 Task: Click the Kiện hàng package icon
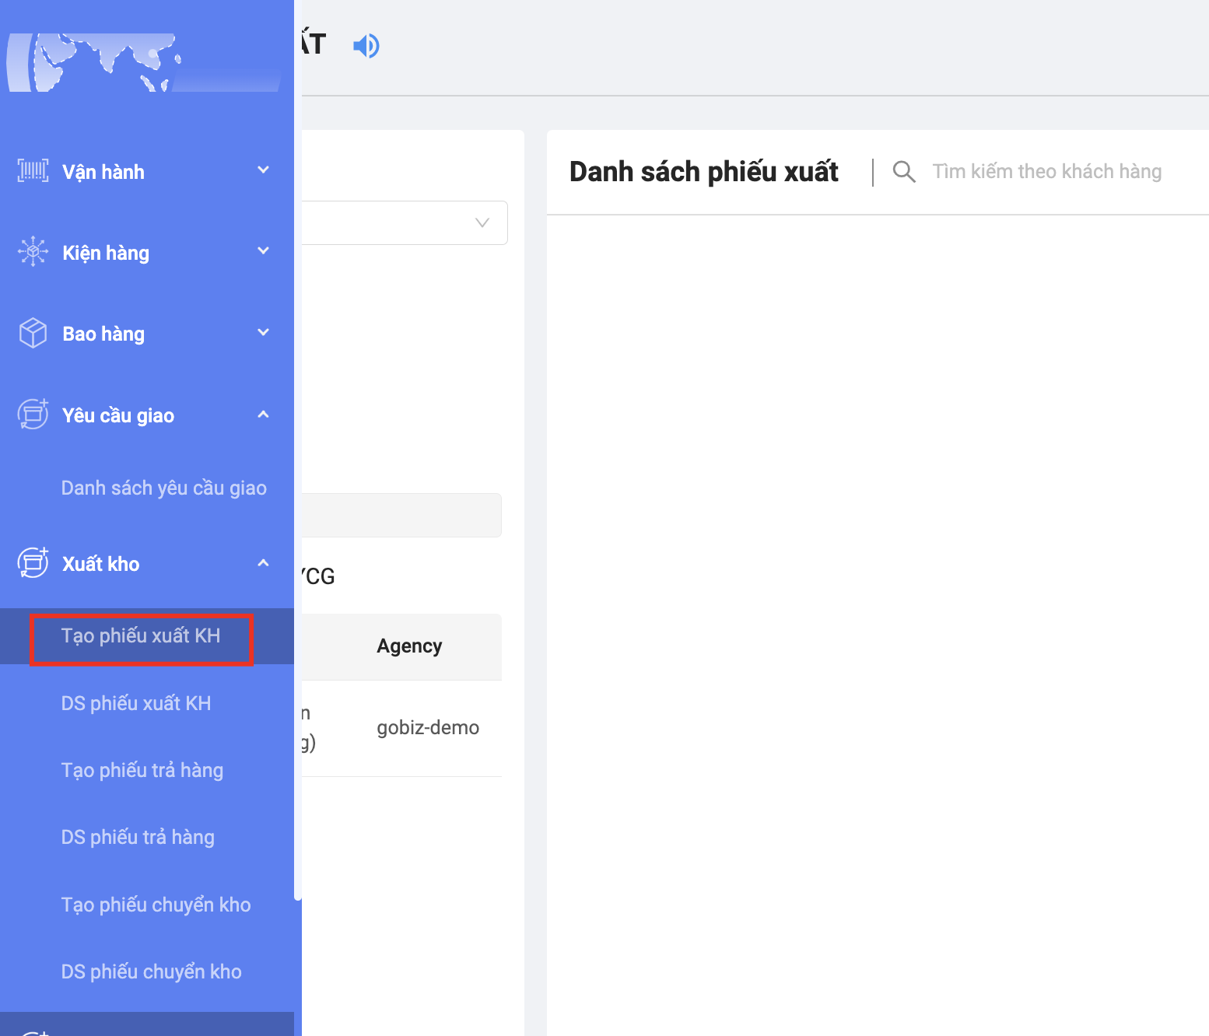click(33, 252)
